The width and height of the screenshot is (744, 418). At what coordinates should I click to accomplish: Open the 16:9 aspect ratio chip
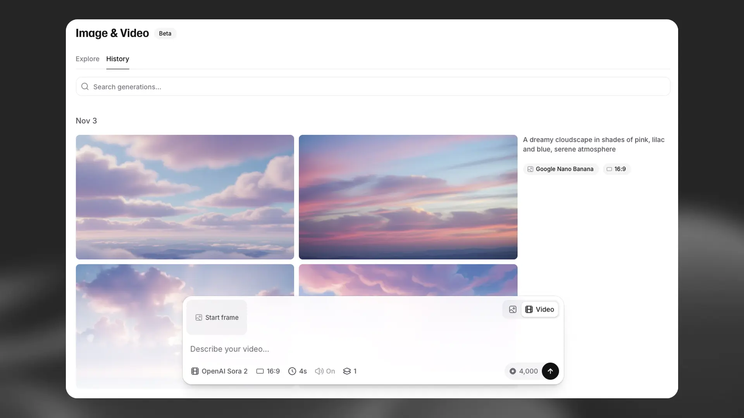point(617,169)
